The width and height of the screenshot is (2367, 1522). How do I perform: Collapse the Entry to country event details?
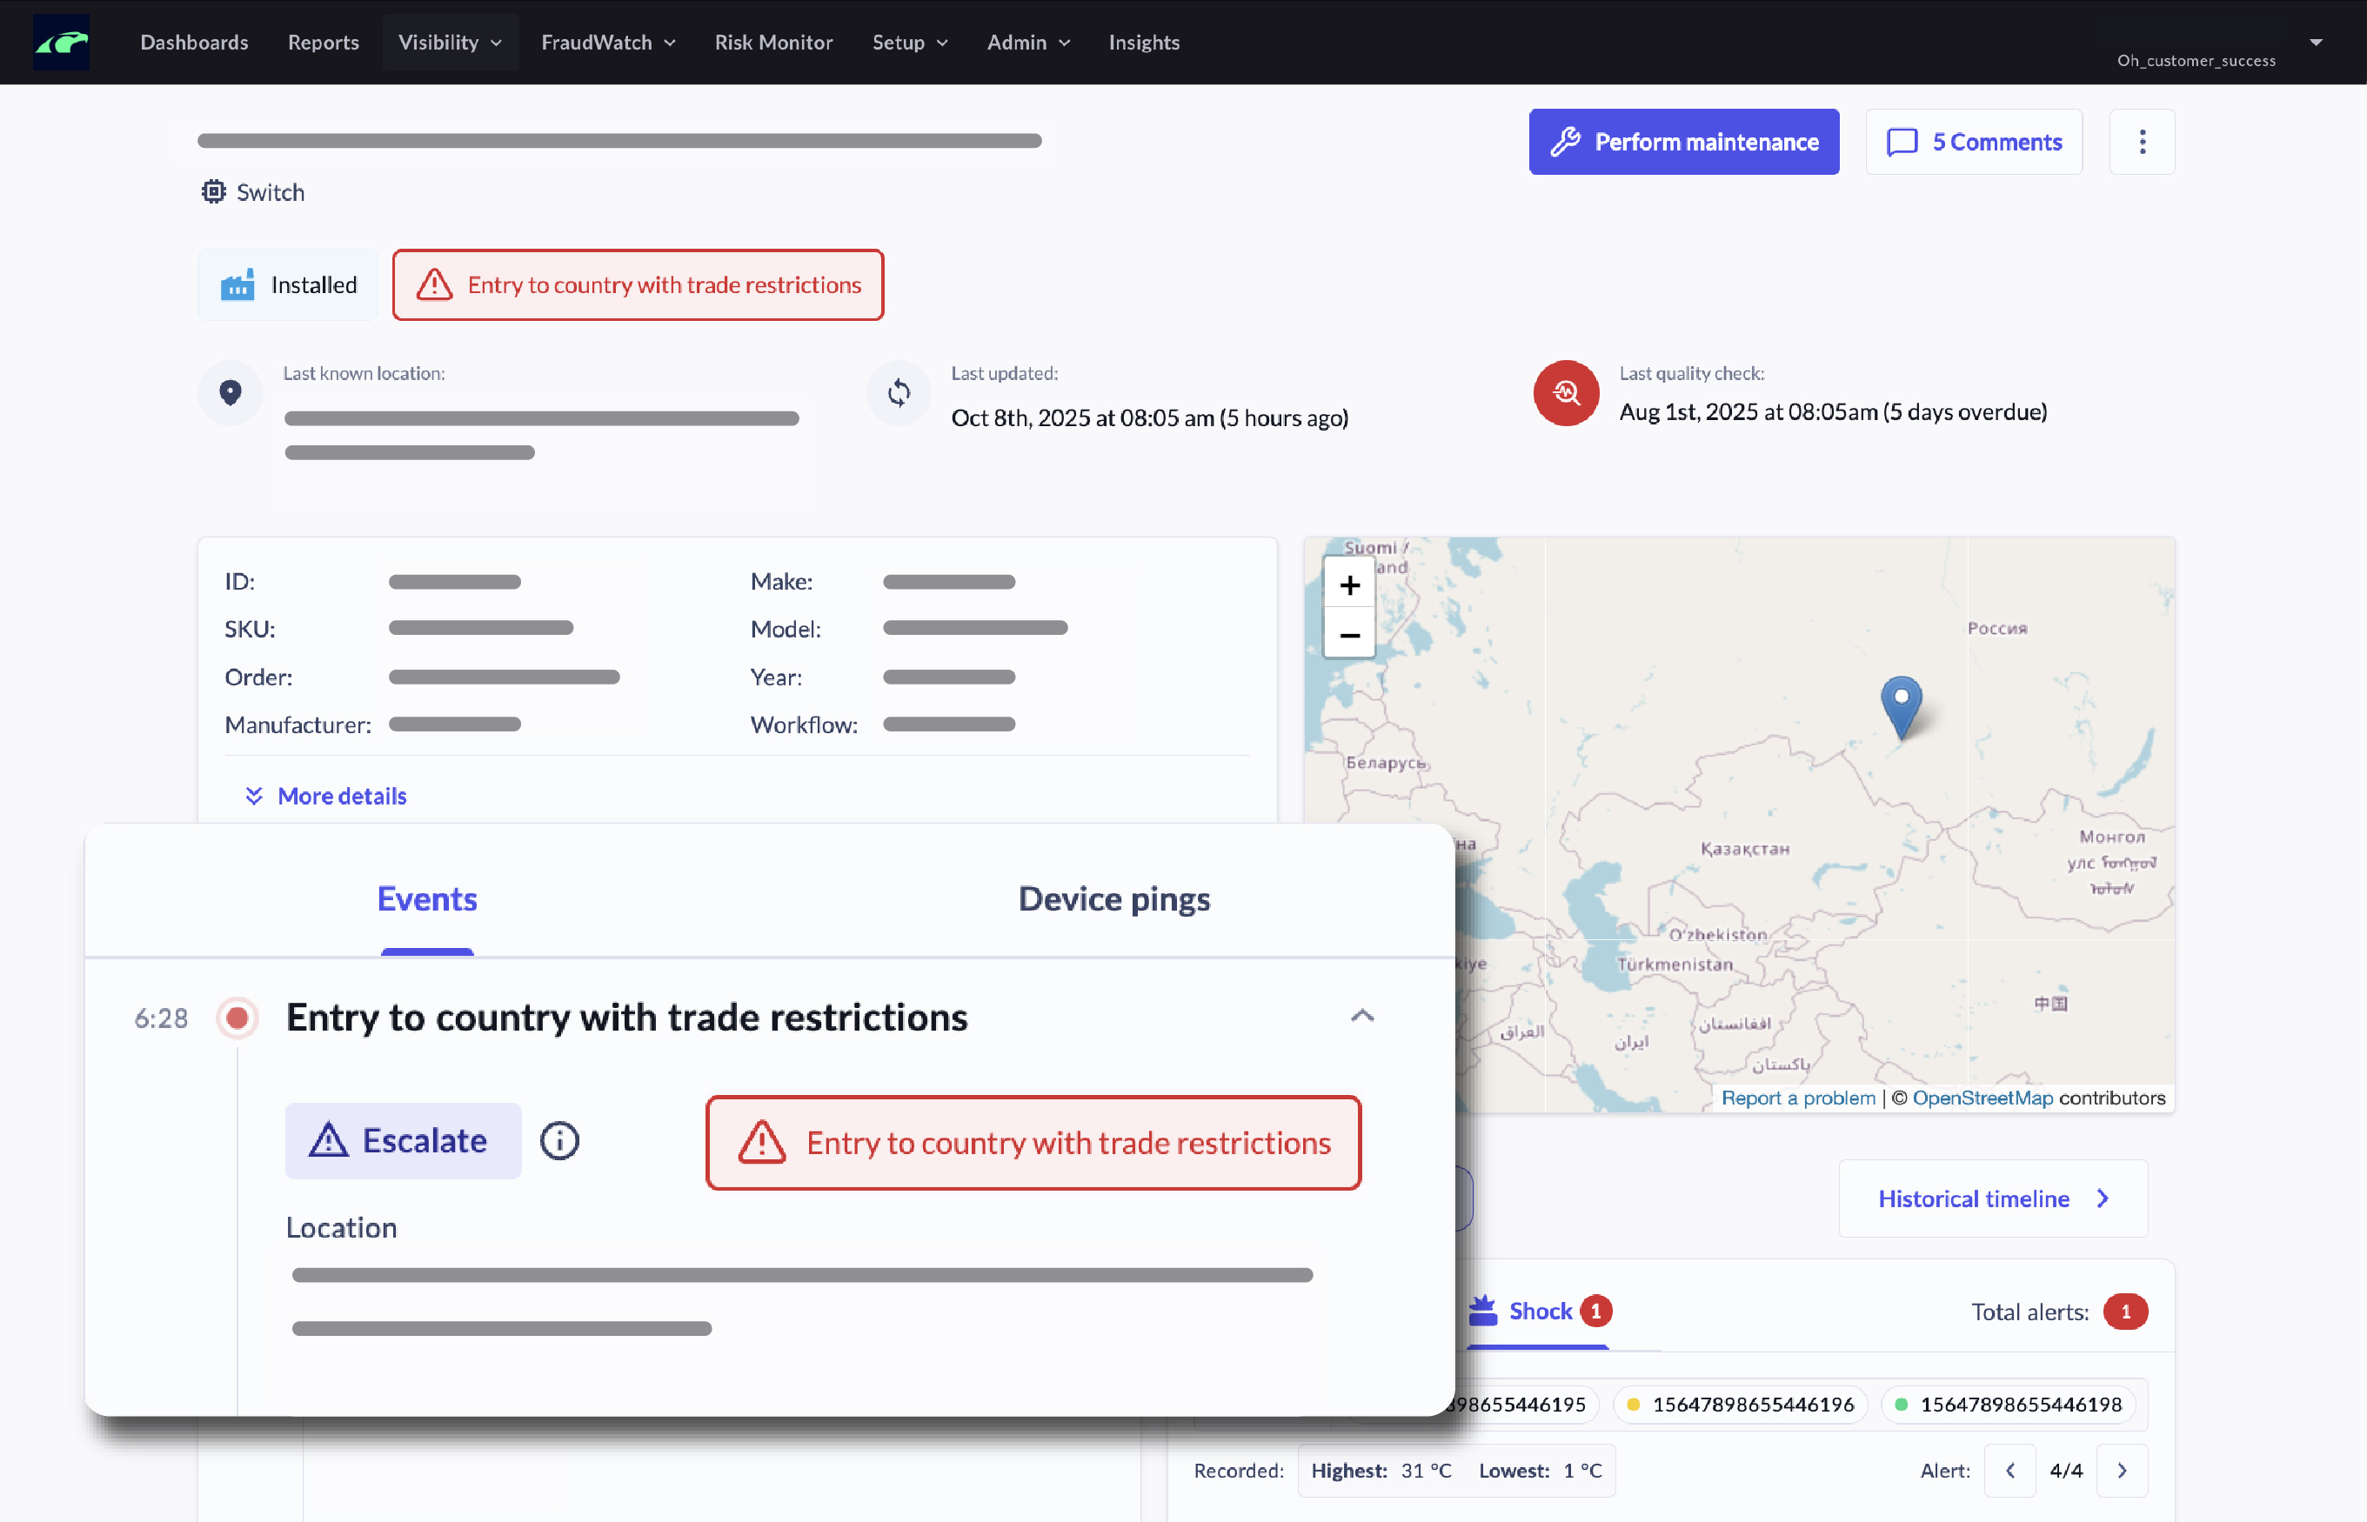click(x=1362, y=1016)
